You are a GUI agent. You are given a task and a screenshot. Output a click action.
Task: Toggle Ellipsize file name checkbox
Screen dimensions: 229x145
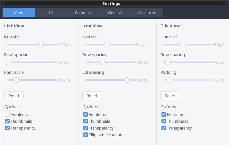(86, 135)
